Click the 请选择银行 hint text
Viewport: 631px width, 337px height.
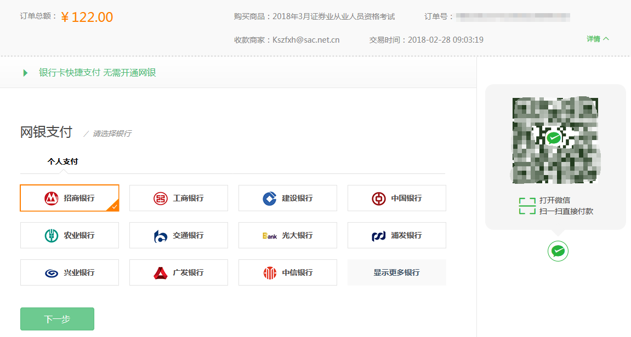click(112, 133)
